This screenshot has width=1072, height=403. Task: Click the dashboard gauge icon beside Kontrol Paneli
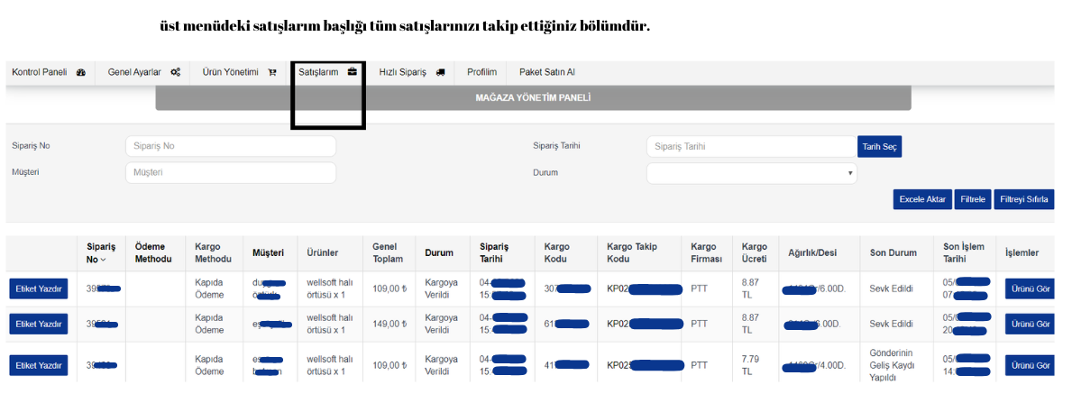81,73
